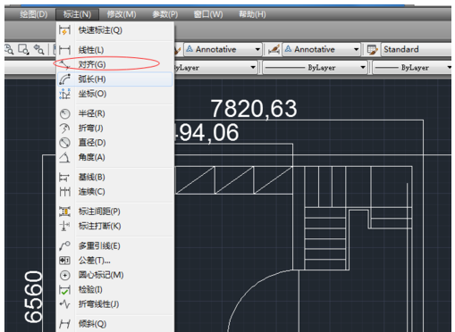Click the 角度(A) angular dimension icon
Image resolution: width=455 pixels, height=332 pixels.
[x=64, y=157]
